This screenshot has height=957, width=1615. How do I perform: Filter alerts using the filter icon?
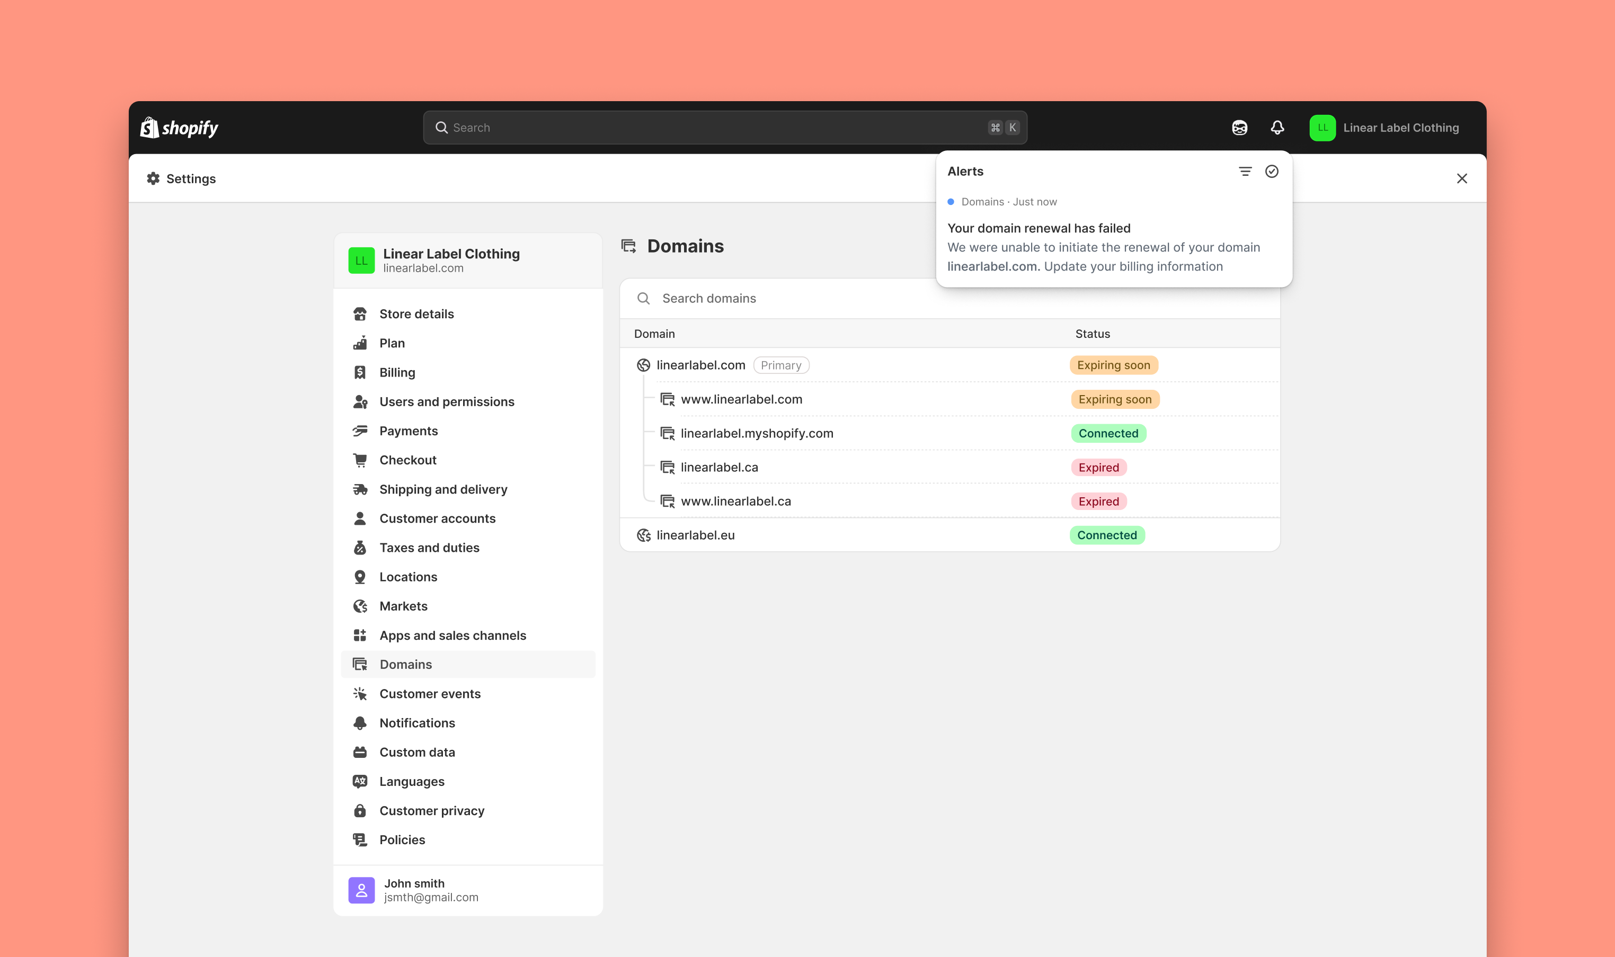tap(1245, 172)
